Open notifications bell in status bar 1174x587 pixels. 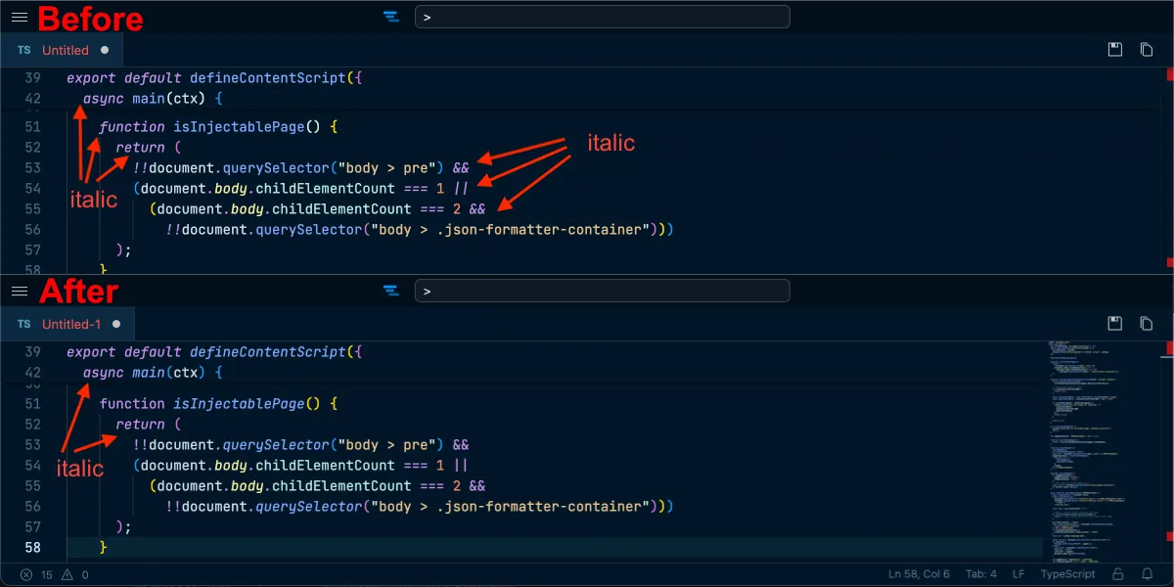tap(1151, 574)
